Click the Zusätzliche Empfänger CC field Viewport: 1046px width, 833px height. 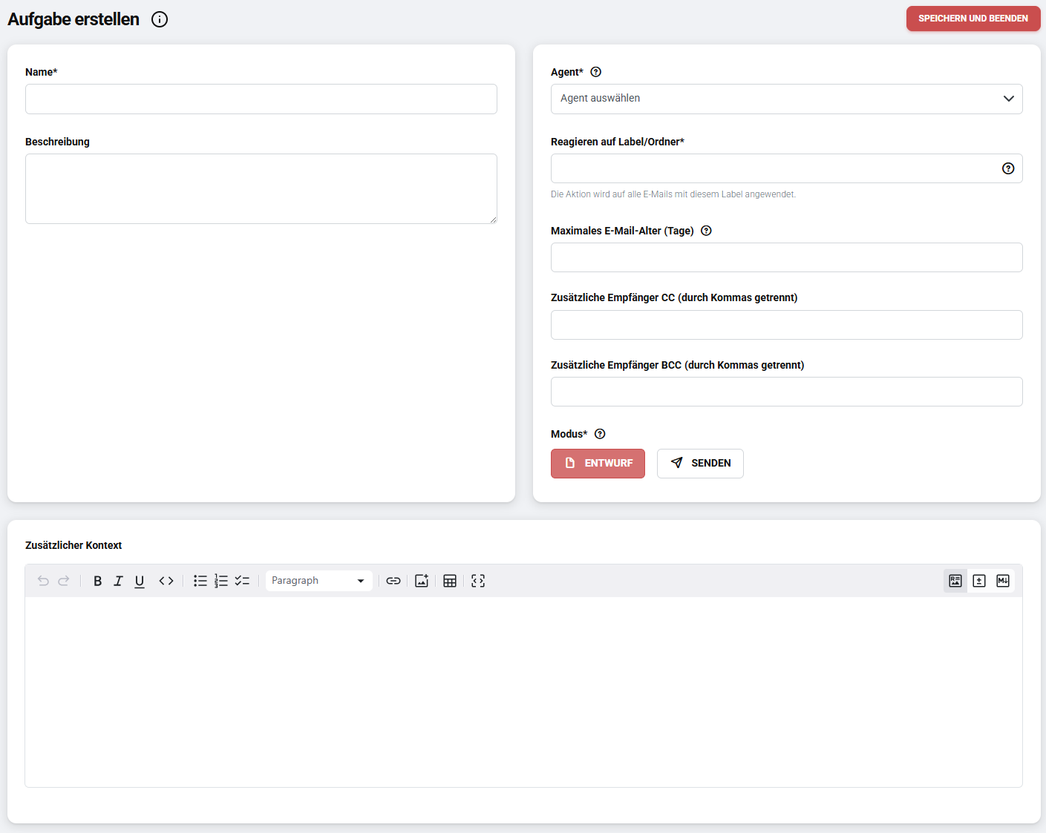786,325
